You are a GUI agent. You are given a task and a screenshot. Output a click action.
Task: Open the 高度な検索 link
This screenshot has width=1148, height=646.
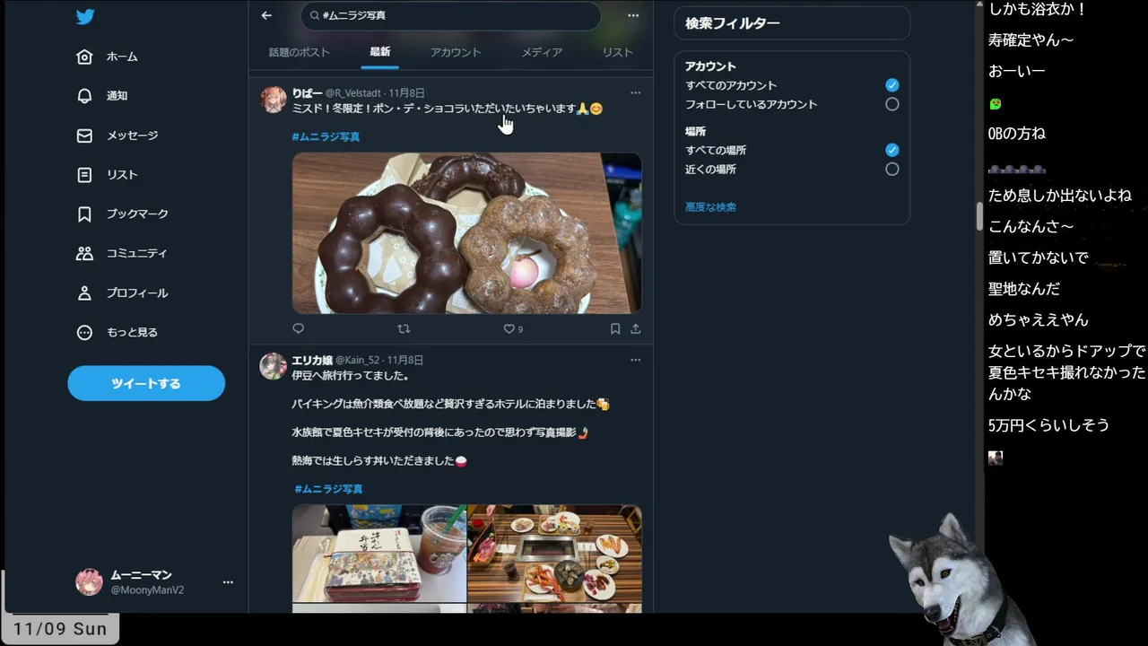pos(710,207)
